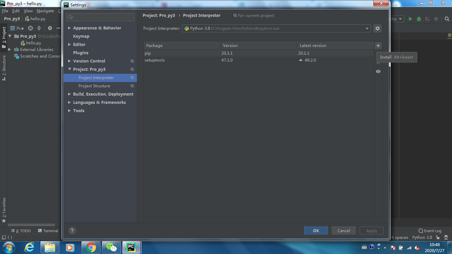Open the View menu
452x254 pixels.
[28, 11]
